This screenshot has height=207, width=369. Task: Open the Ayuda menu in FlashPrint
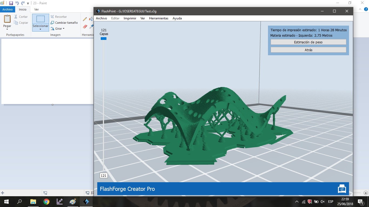tap(177, 18)
